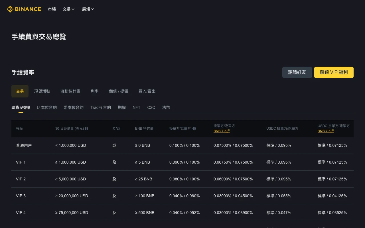Click the VIP 3 level cell
The height and width of the screenshot is (228, 365).
pos(21,196)
